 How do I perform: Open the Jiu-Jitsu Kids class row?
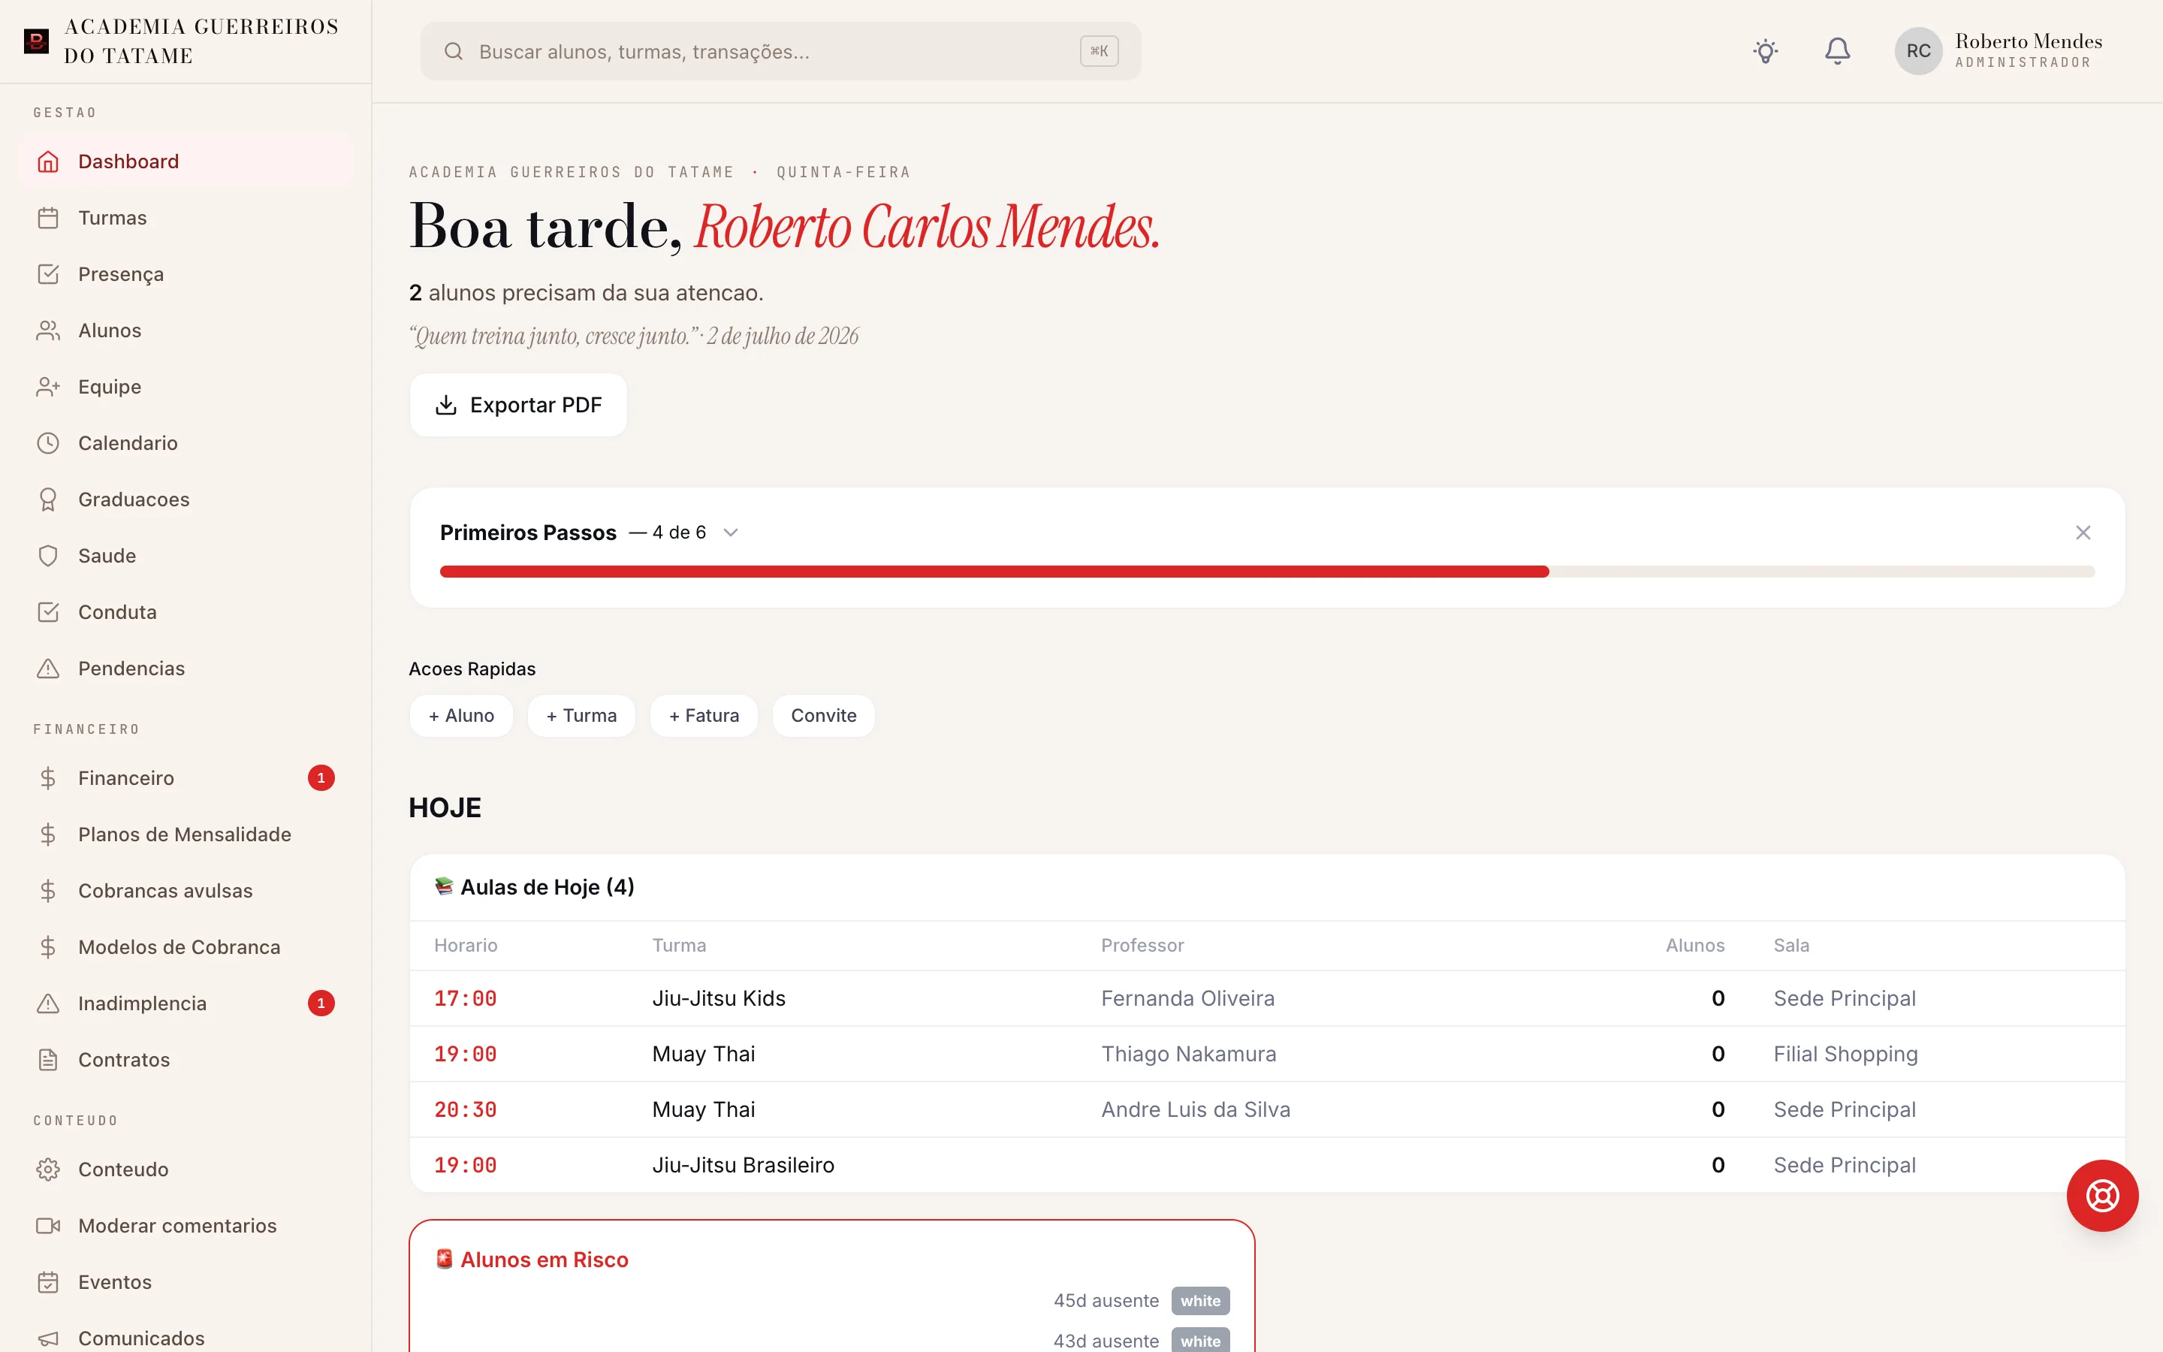1266,999
